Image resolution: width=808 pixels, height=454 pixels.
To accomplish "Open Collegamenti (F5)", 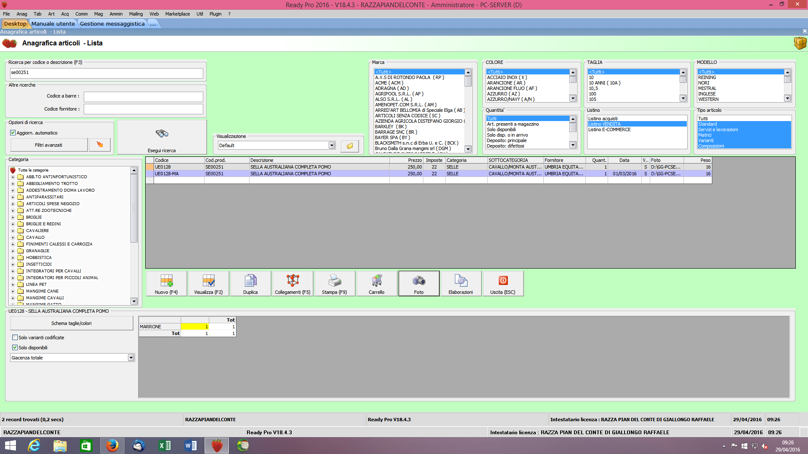I will pos(293,284).
